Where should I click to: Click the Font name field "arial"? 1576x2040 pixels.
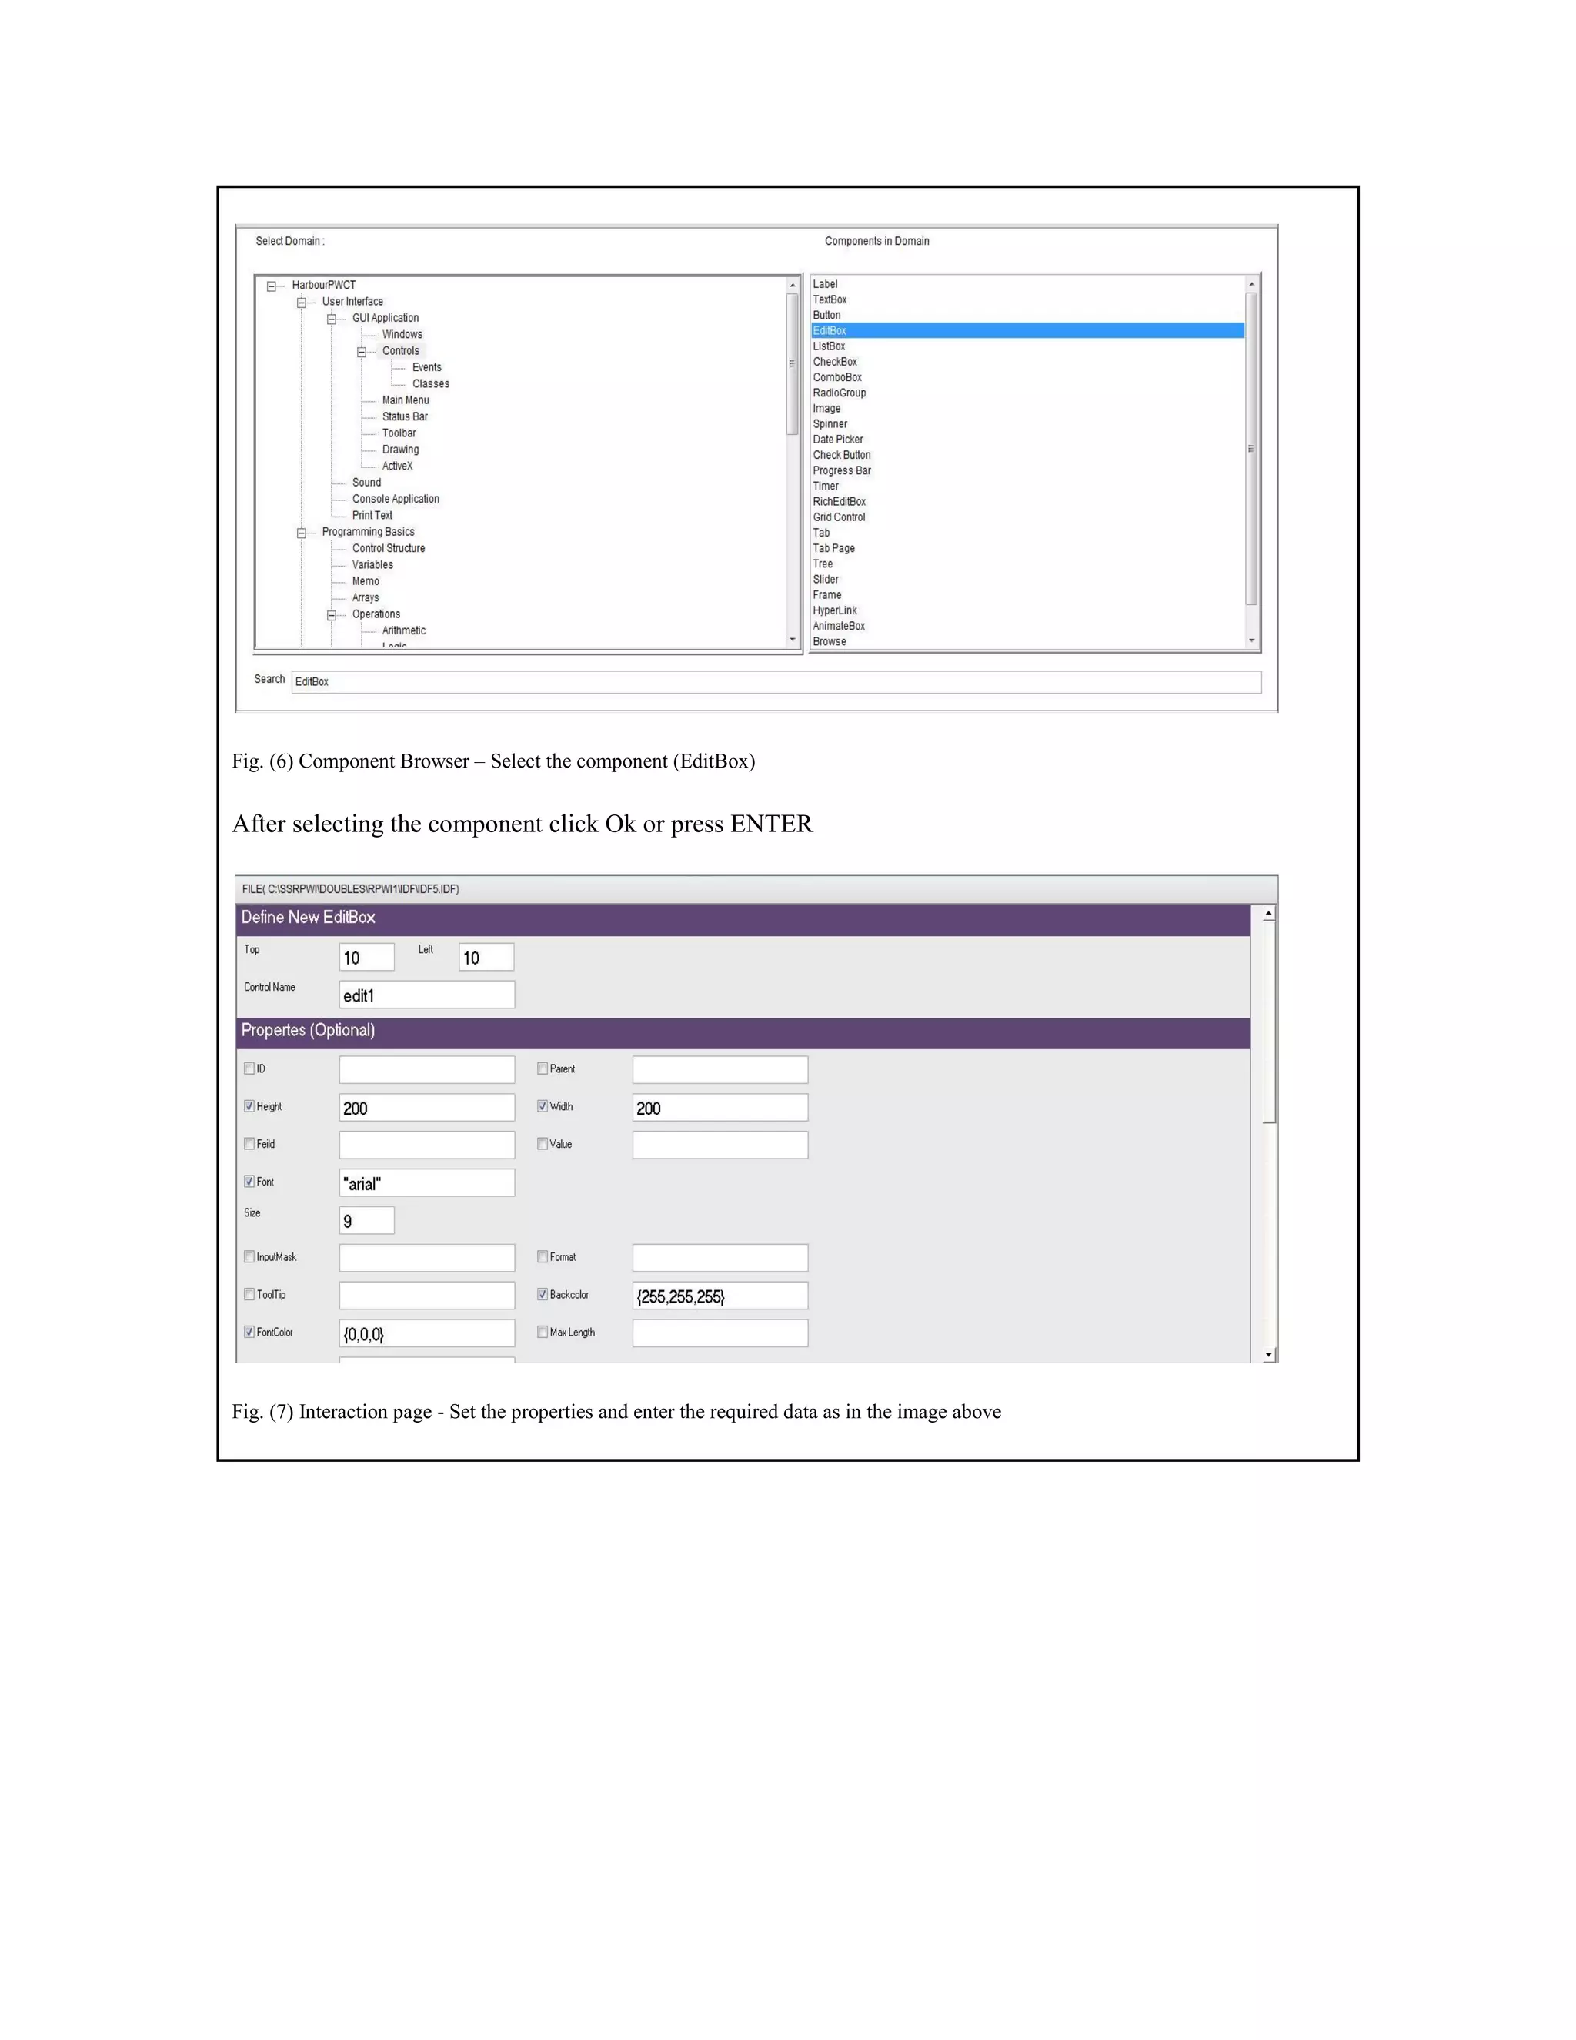pyautogui.click(x=426, y=1182)
